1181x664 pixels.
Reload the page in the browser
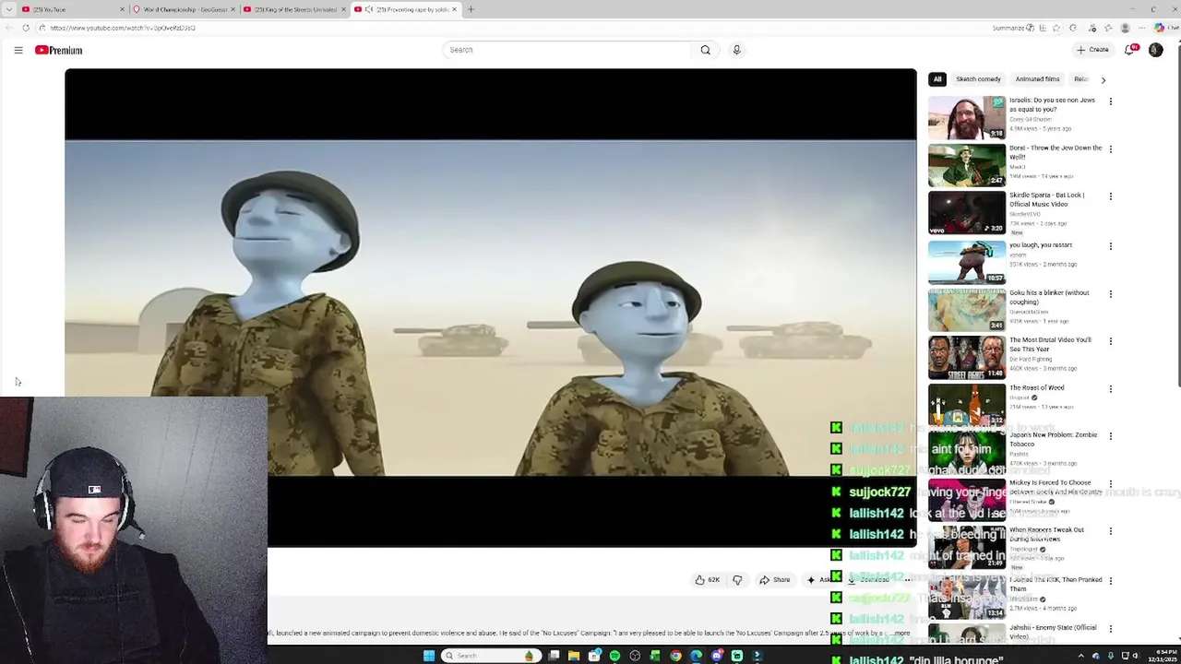26,28
